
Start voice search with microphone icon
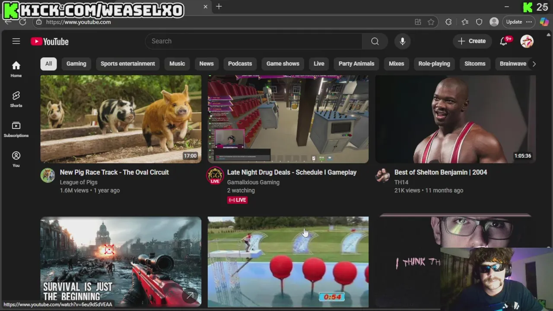402,41
